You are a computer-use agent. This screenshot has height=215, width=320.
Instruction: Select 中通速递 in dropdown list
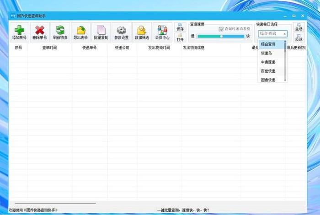pyautogui.click(x=272, y=62)
